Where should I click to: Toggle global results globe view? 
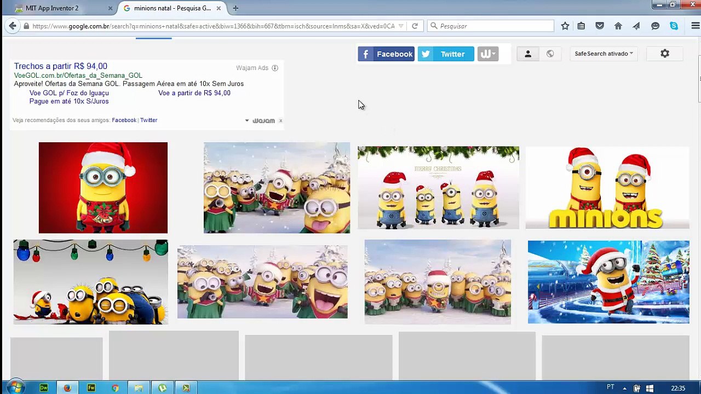coord(550,54)
